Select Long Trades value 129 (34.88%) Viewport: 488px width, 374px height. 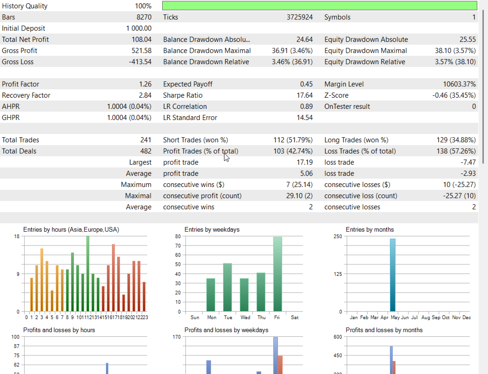click(456, 140)
